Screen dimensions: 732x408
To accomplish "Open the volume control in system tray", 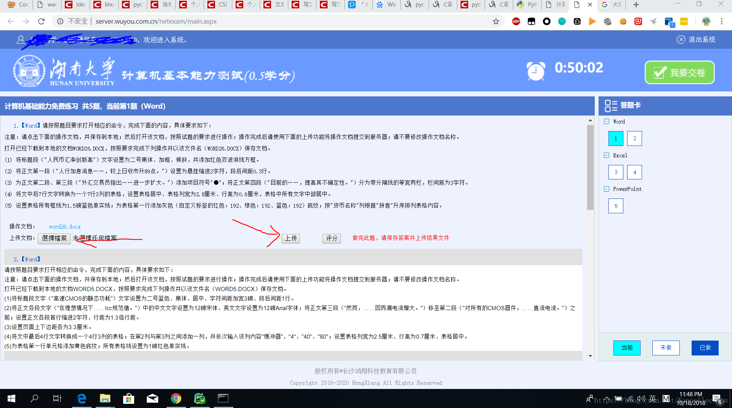I will point(641,399).
